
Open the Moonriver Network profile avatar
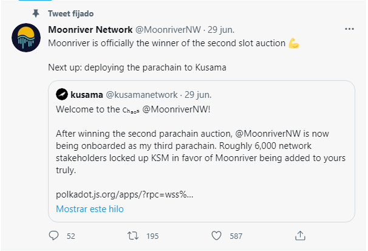27,39
